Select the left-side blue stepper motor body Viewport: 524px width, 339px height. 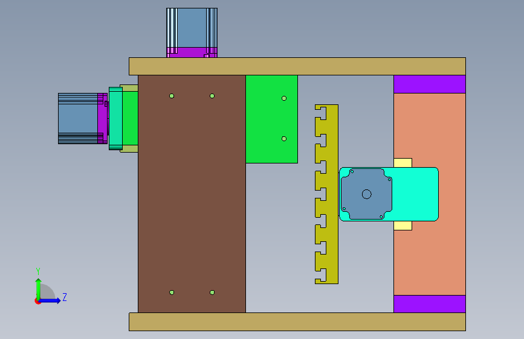click(x=78, y=118)
